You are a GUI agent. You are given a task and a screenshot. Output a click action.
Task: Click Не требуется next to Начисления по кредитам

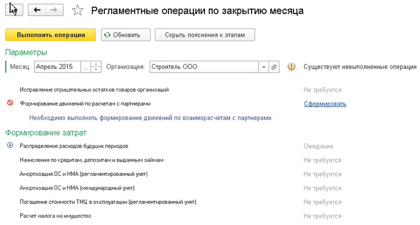click(323, 160)
